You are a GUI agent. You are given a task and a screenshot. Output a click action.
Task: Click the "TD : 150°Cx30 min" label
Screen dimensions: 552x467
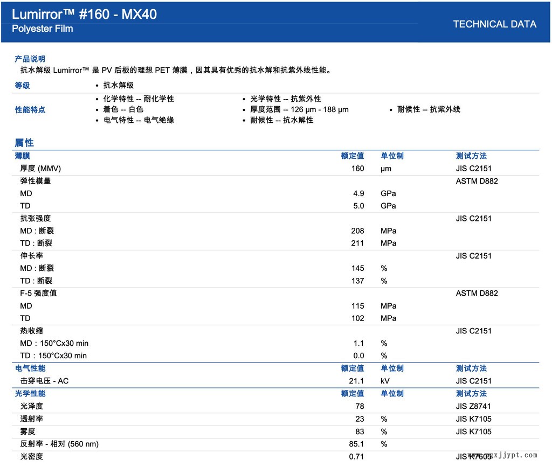53,356
